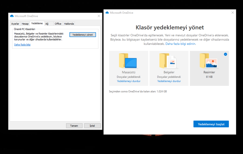Stop backup under Belgeler
Screen dimensions: 243x154
point(169,81)
